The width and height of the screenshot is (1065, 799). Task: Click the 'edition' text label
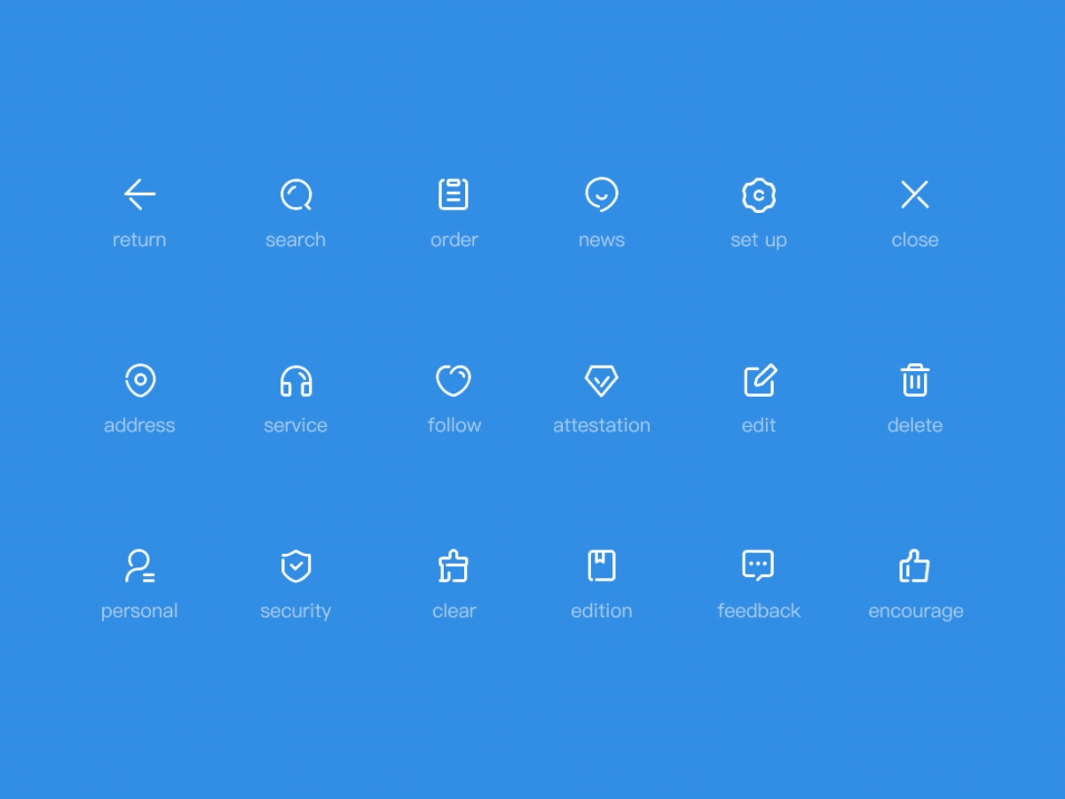602,611
